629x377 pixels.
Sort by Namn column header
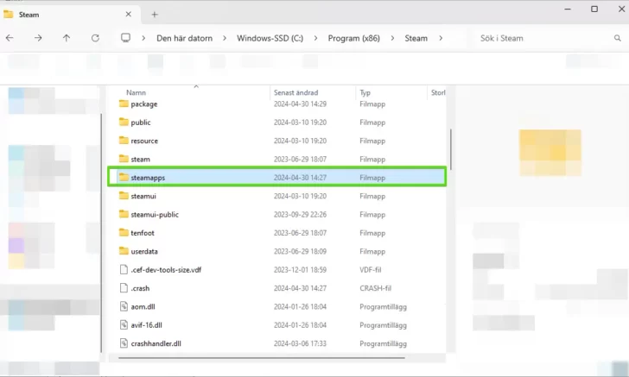pos(136,92)
